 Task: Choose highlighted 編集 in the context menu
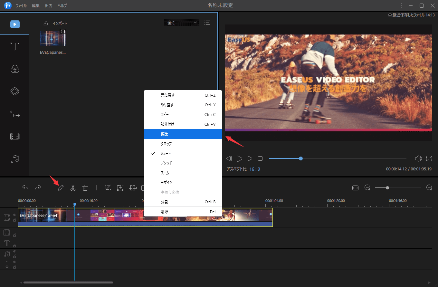183,134
